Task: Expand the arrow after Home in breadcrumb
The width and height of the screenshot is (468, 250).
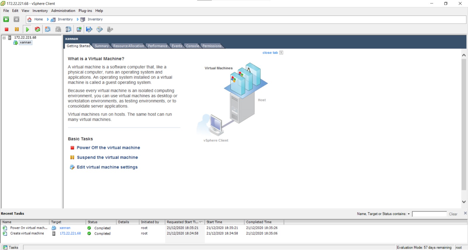Action: click(48, 19)
